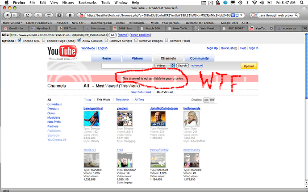Click the YouTube search text field
The image size is (308, 192).
click(127, 66)
